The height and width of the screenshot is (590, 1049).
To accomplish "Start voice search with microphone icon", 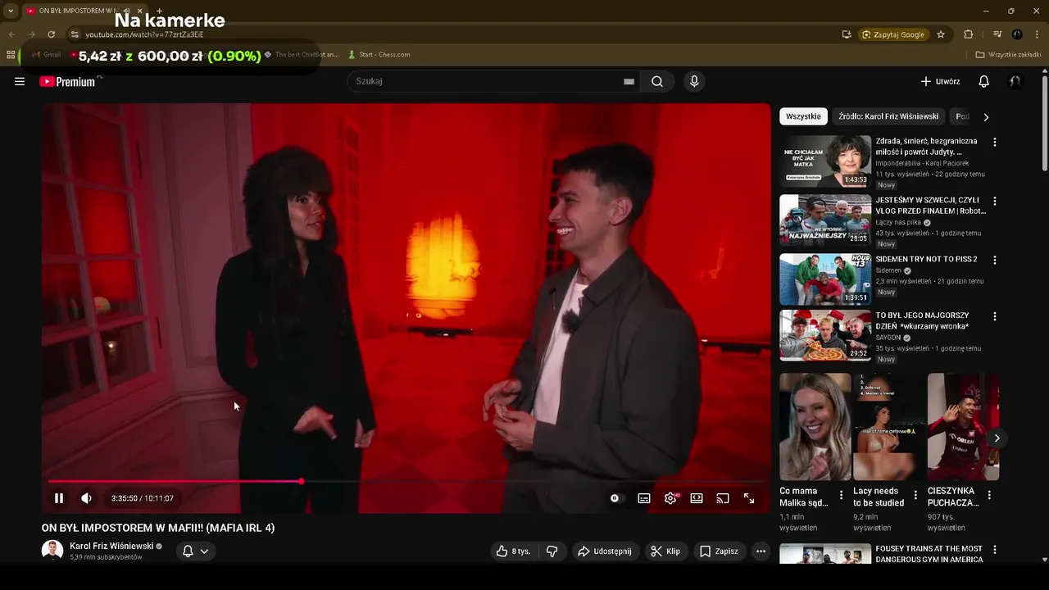I will pyautogui.click(x=694, y=81).
